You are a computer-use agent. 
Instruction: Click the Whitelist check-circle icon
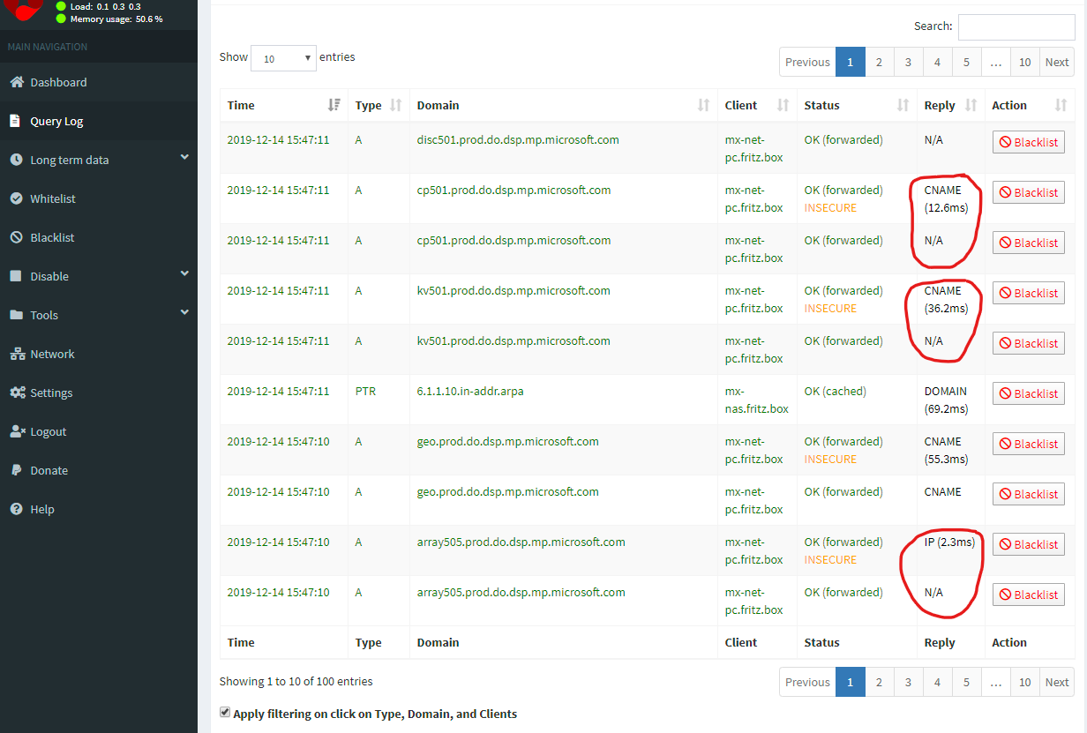(16, 198)
